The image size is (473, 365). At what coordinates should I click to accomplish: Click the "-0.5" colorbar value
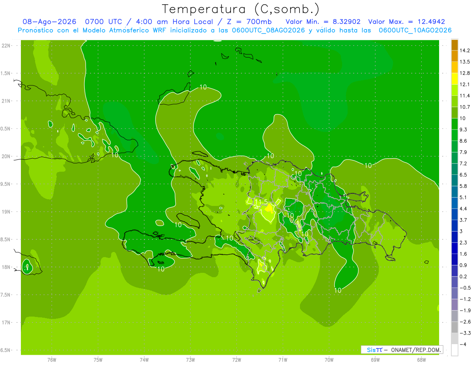point(466,288)
